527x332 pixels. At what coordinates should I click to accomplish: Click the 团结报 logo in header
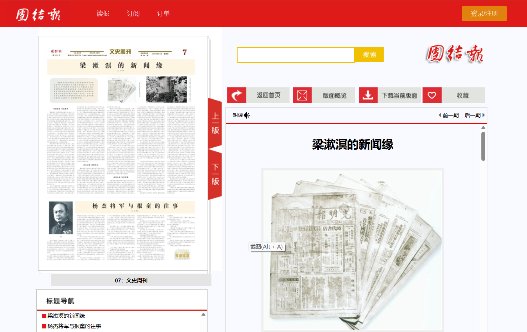click(x=38, y=14)
